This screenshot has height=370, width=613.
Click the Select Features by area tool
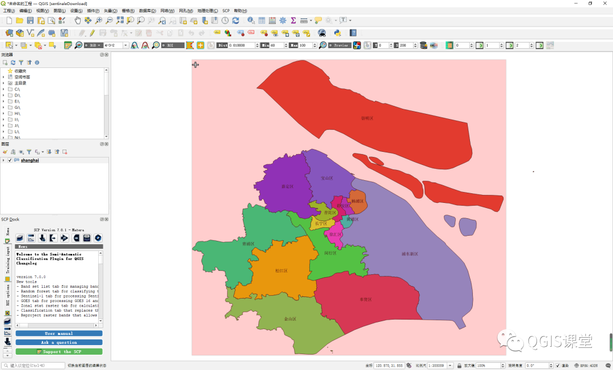click(x=9, y=45)
